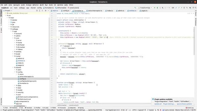Screen dimensions: 197x111
Task: Locate current file in Project tree
Action: coord(37,11)
